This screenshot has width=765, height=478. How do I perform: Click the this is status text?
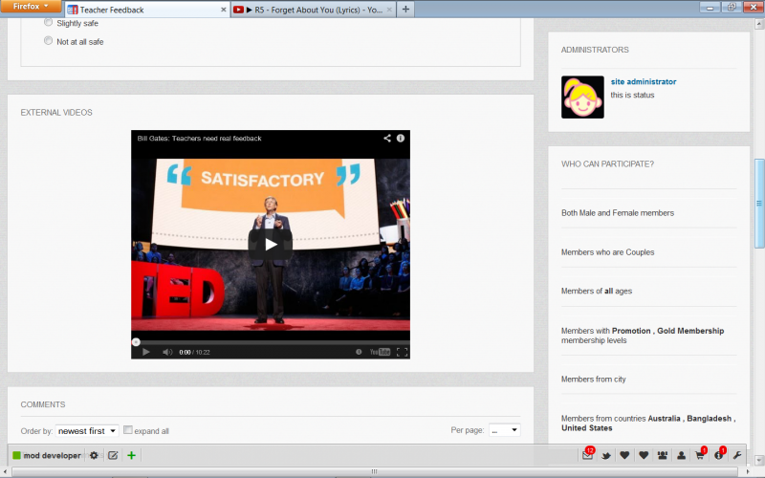tap(632, 95)
